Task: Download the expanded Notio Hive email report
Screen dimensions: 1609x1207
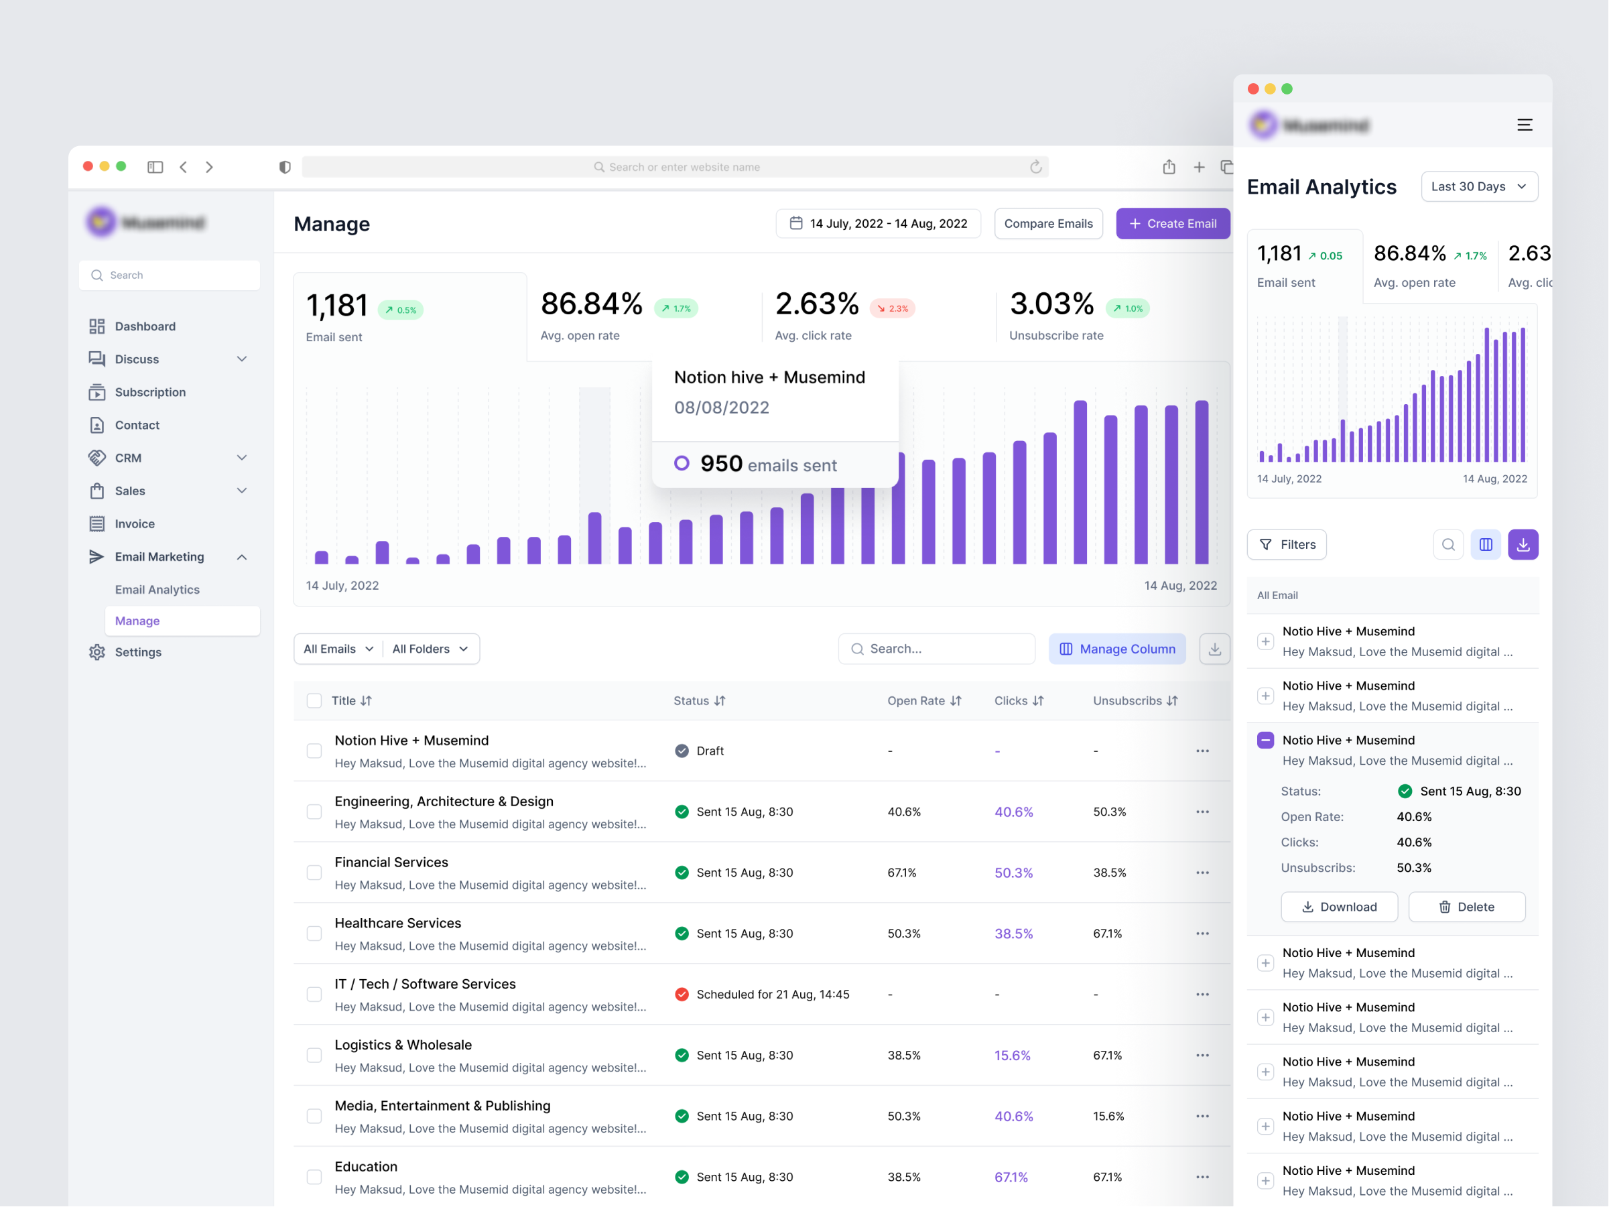Action: point(1339,907)
